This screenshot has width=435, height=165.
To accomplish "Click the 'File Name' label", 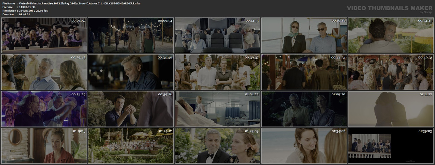I will tap(8, 3).
